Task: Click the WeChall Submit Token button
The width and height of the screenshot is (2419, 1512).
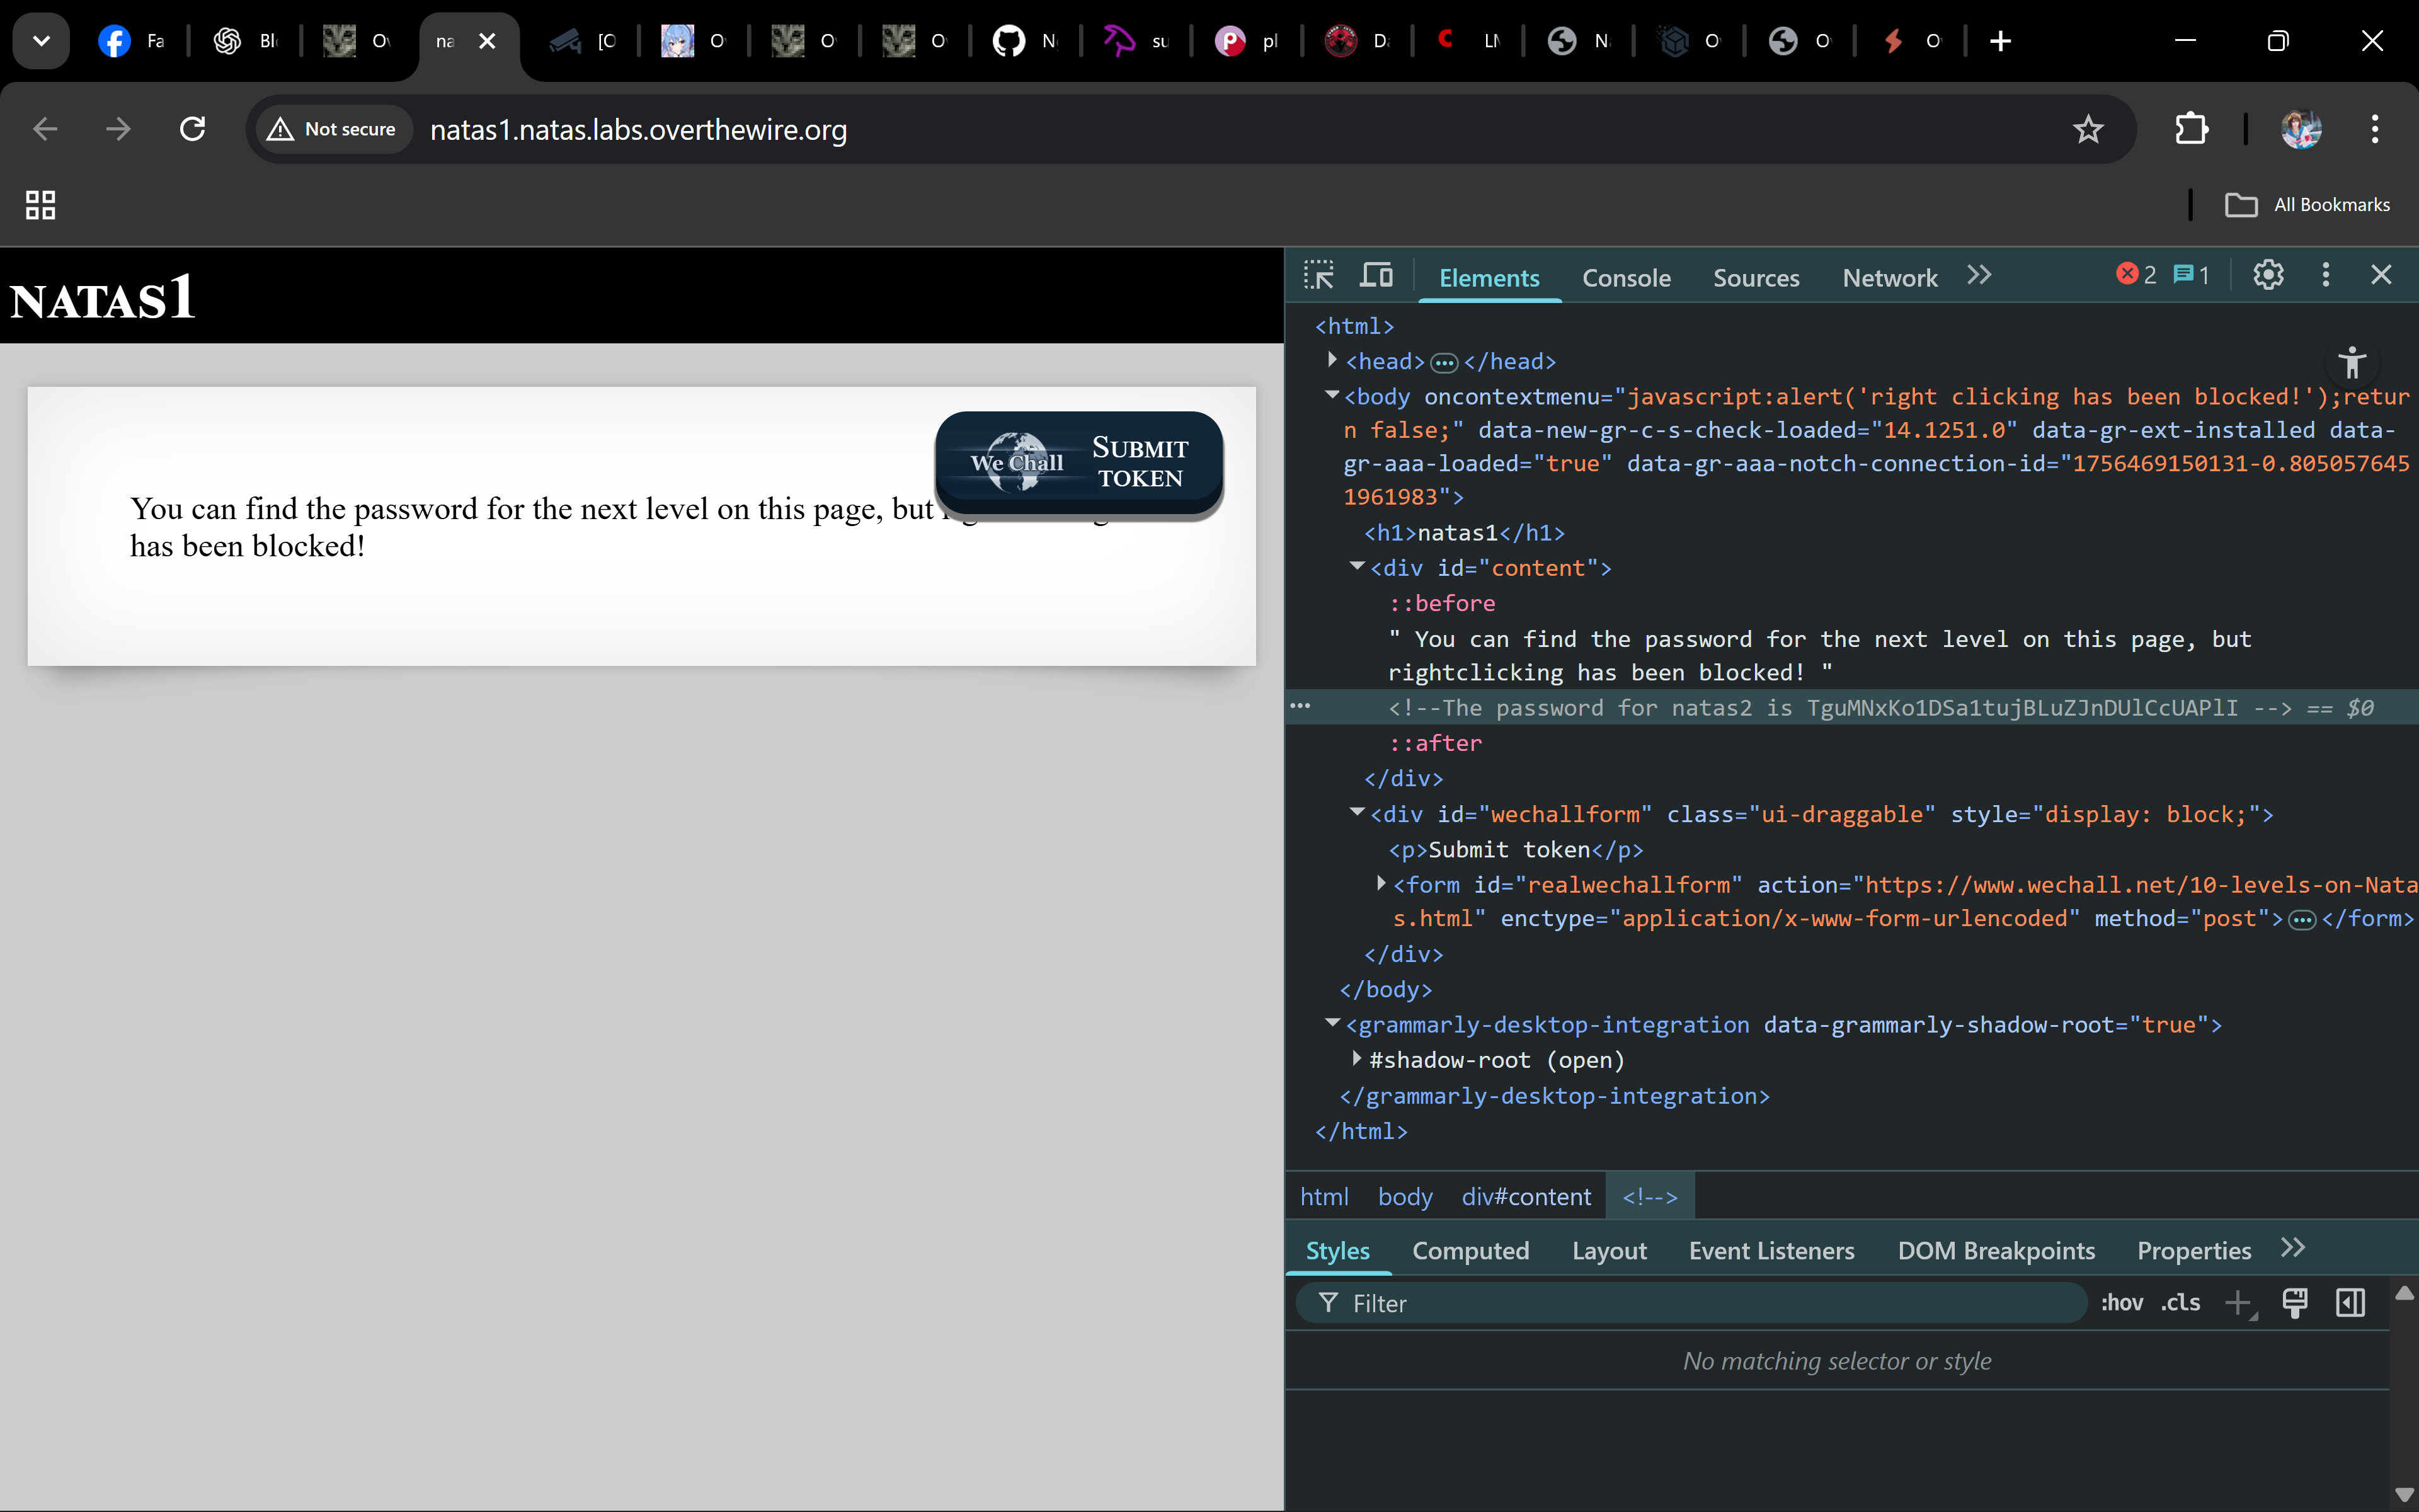Action: pos(1078,463)
